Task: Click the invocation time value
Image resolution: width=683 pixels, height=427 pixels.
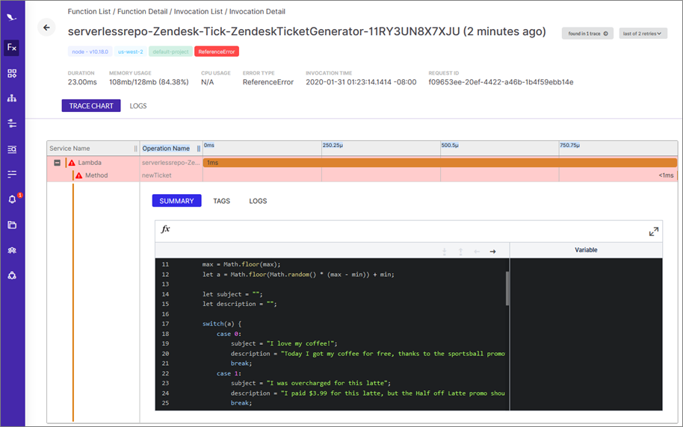Action: (361, 82)
